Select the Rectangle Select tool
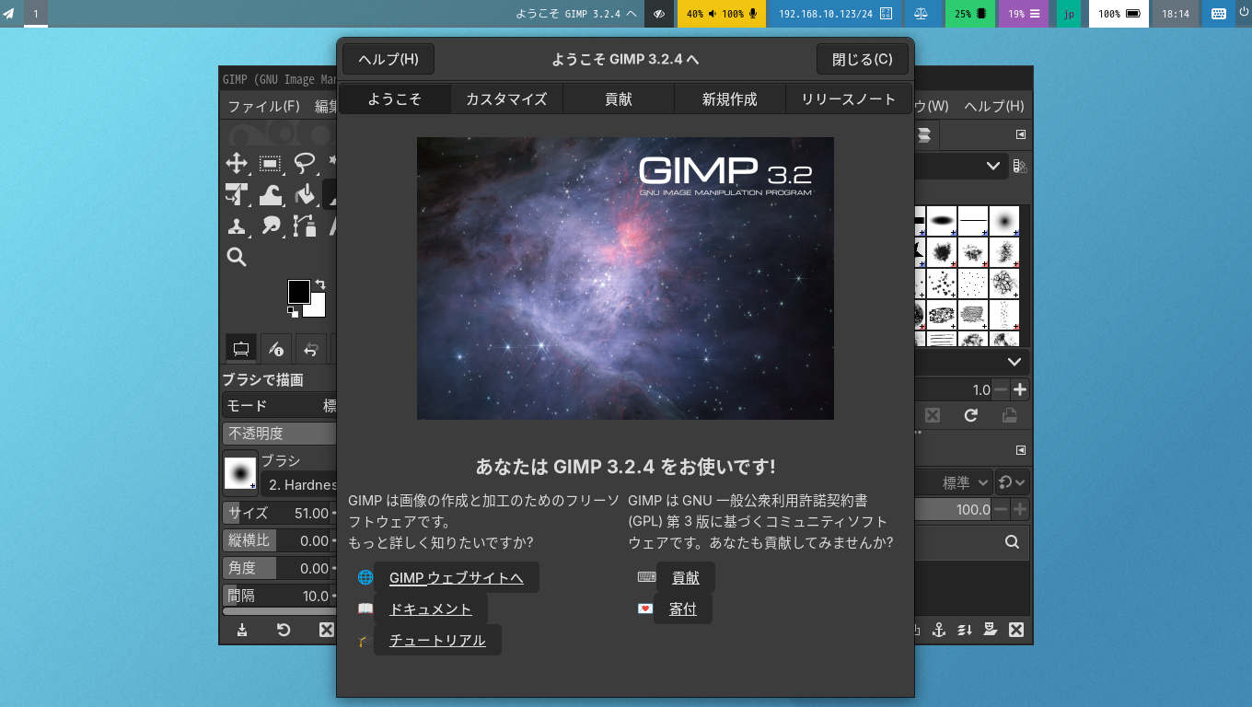 click(x=270, y=164)
